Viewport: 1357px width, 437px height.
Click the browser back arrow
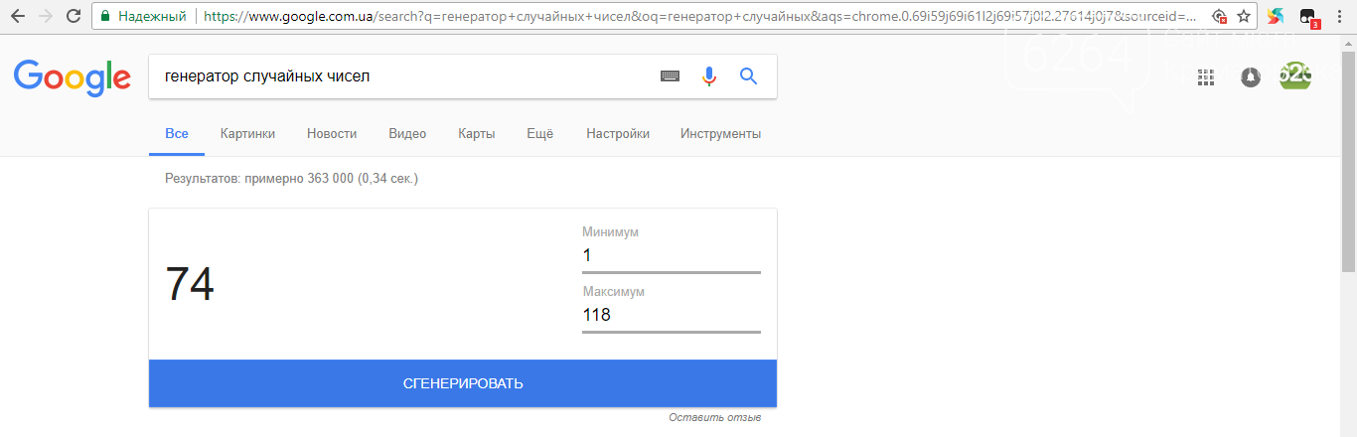point(18,16)
